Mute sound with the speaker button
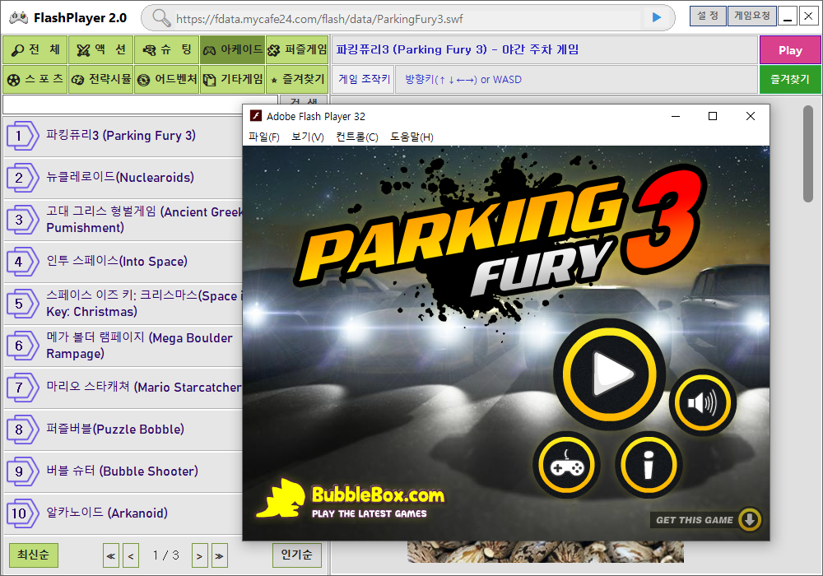The height and width of the screenshot is (576, 823). 702,403
